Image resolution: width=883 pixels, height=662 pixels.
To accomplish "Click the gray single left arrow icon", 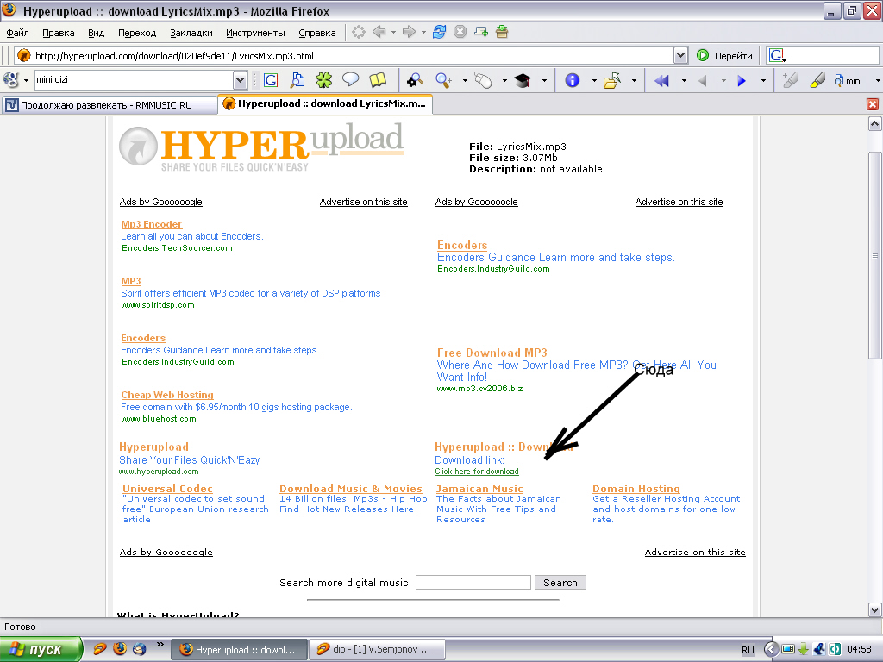I will (702, 81).
